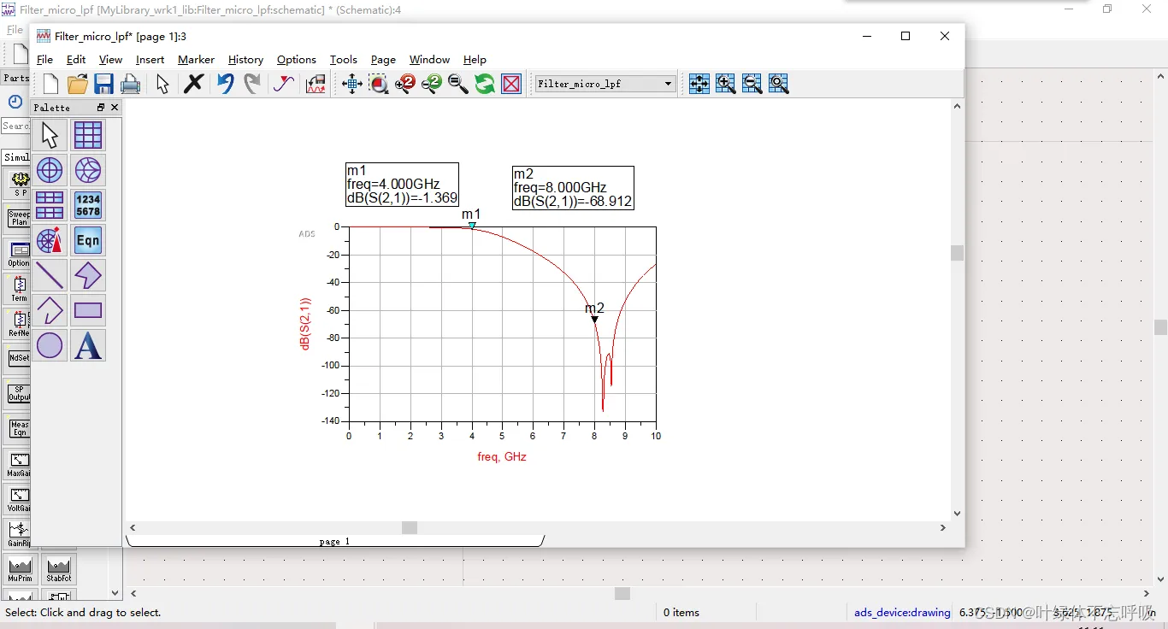Insert a Smith chart from palette

point(88,170)
